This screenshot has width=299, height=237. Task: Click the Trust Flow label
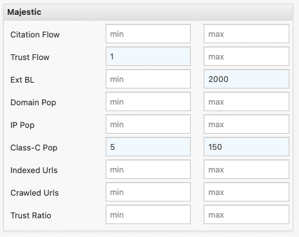(30, 57)
